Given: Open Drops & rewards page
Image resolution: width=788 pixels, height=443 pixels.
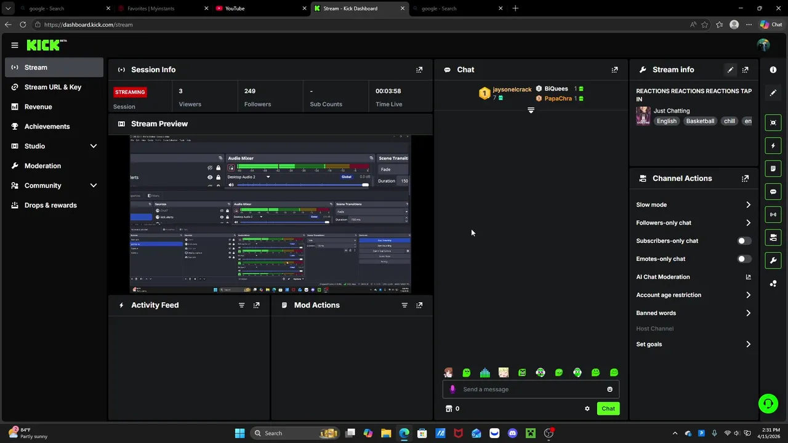Looking at the screenshot, I should coord(54,205).
